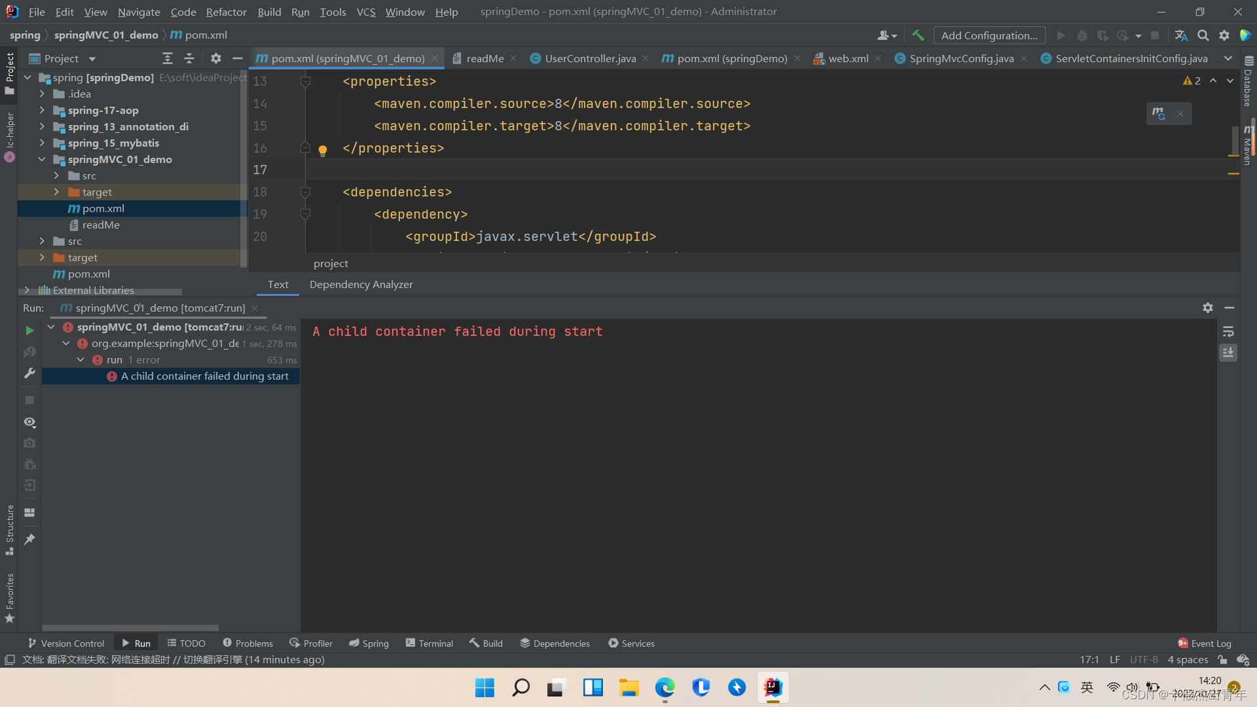Screen dimensions: 1257x707
Task: Click Add Configuration button
Action: 991,35
